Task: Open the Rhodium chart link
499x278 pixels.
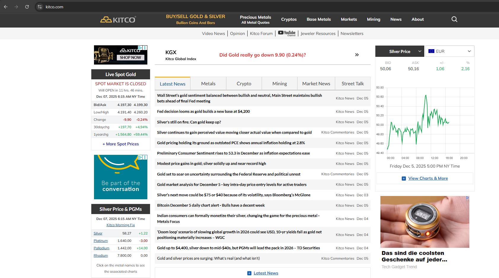Action: tap(101, 255)
